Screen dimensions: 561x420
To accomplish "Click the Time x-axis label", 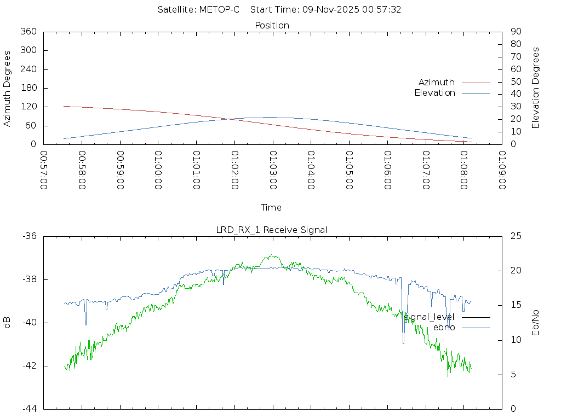I will tap(271, 208).
